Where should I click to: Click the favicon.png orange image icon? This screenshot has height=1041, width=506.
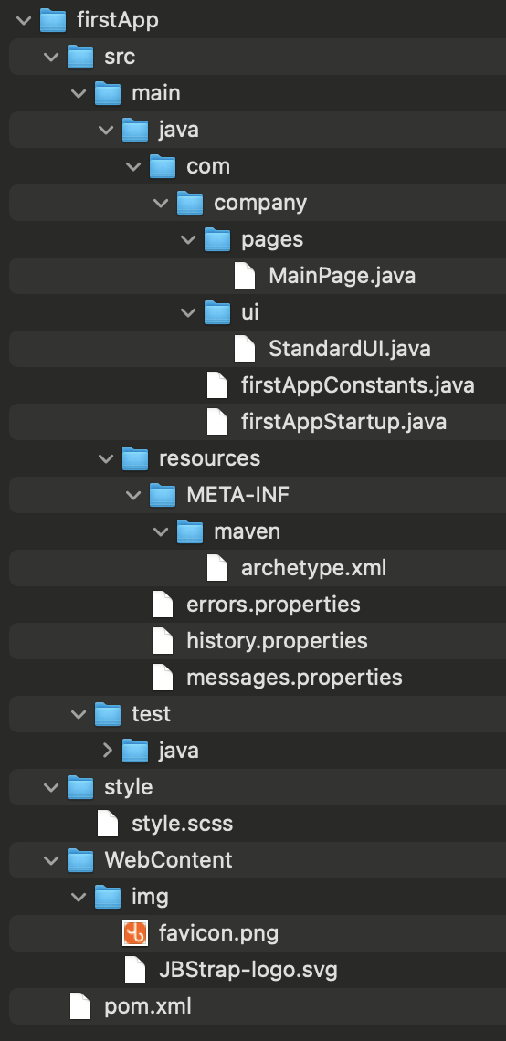pos(135,933)
